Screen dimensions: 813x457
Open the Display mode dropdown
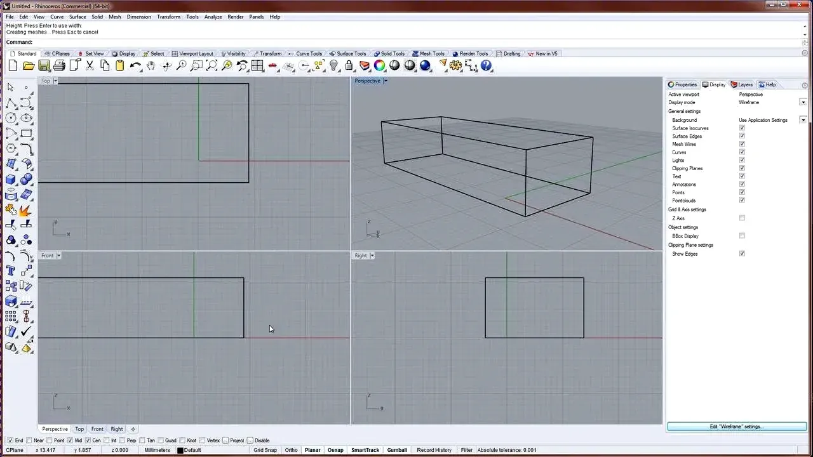pyautogui.click(x=803, y=102)
